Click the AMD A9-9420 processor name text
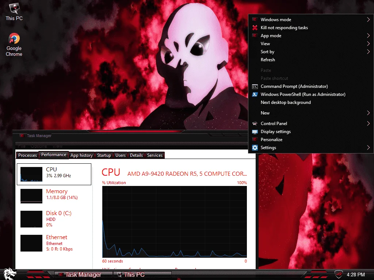Screen dimensions: 374x280 coord(187,174)
